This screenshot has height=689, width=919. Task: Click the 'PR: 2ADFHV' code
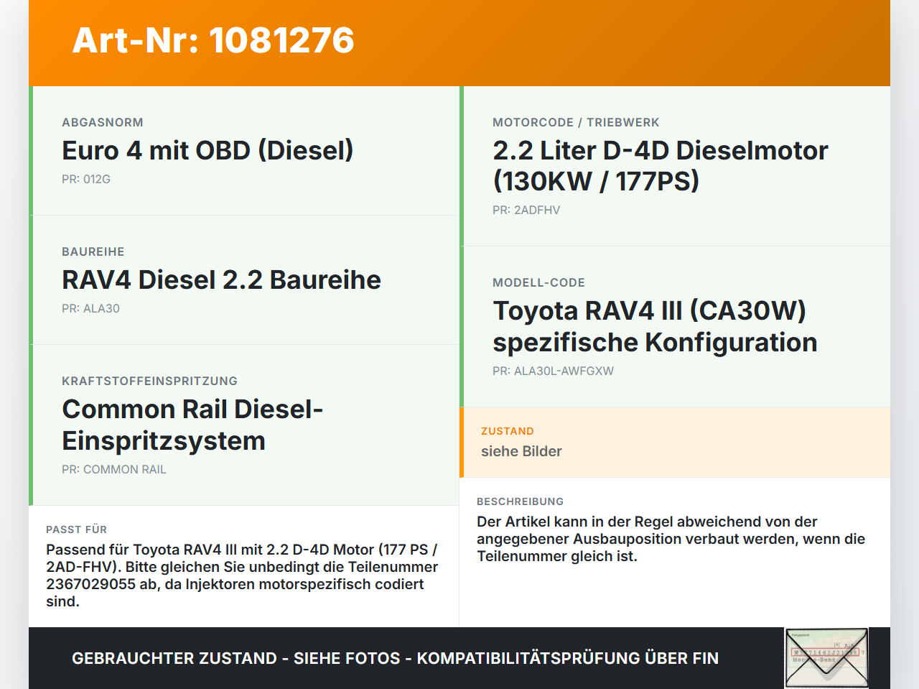click(526, 210)
